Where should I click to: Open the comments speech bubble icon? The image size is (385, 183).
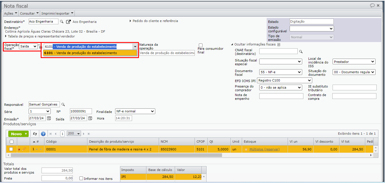tap(372, 5)
